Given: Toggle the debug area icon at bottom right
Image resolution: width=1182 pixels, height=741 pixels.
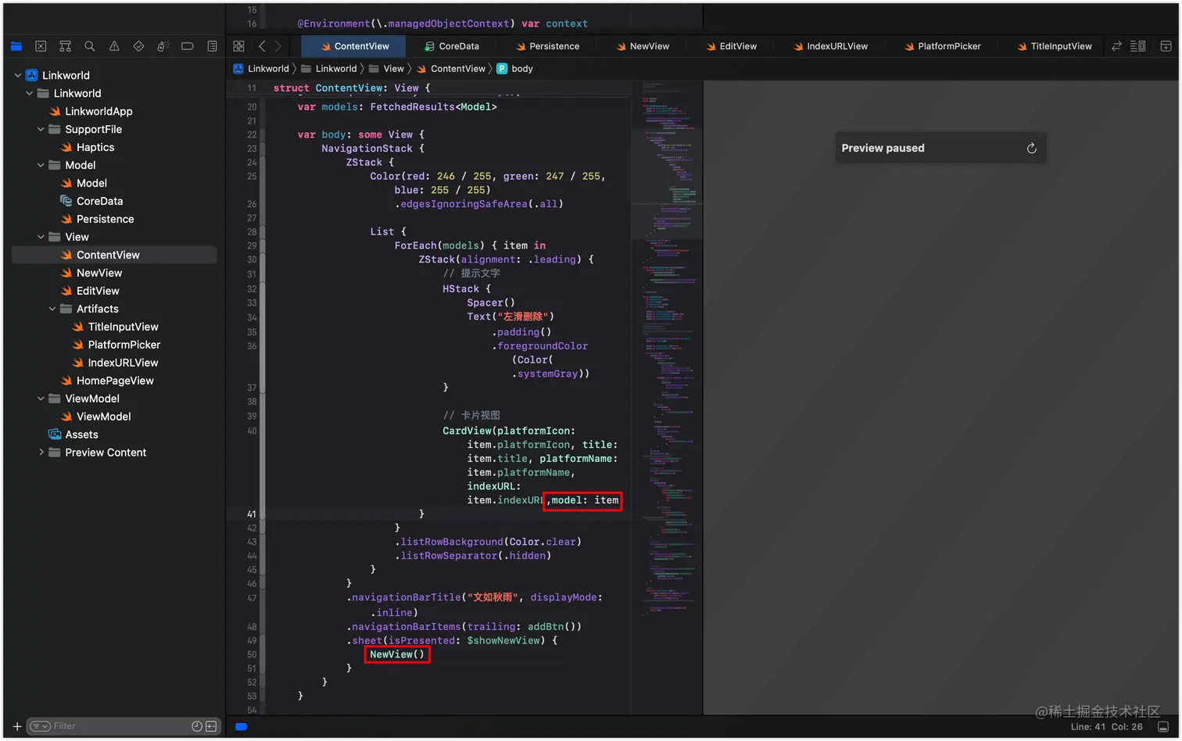Looking at the screenshot, I should tap(1163, 727).
